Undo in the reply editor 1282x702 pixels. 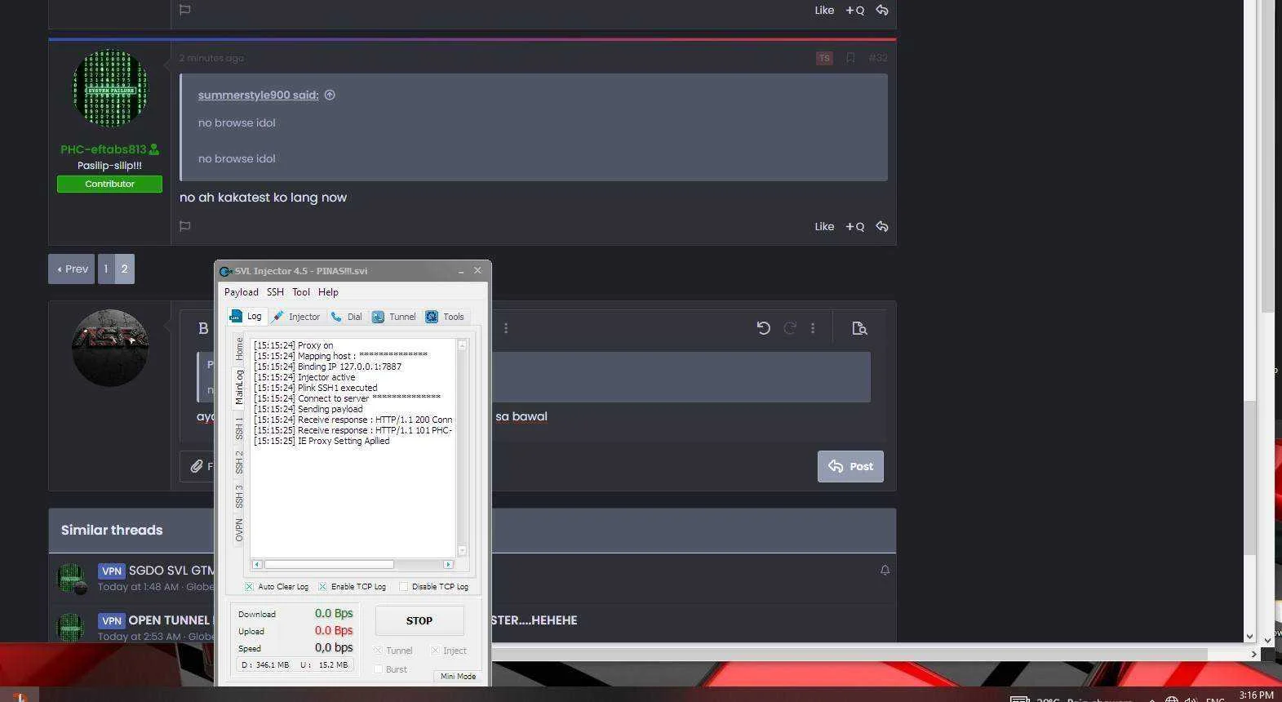click(x=763, y=328)
